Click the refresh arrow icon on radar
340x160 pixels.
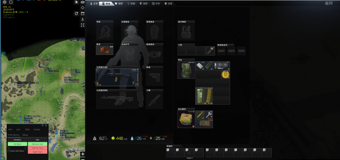point(76,13)
